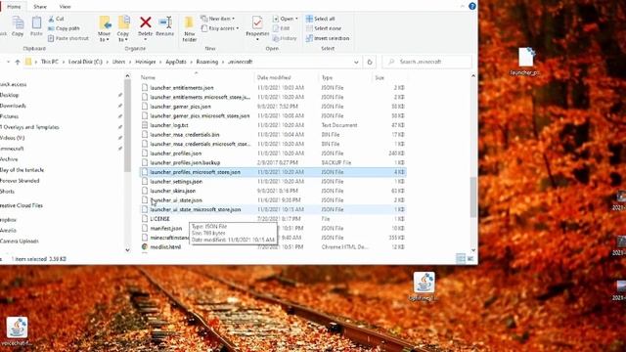Click This PC in address bar

coord(50,62)
